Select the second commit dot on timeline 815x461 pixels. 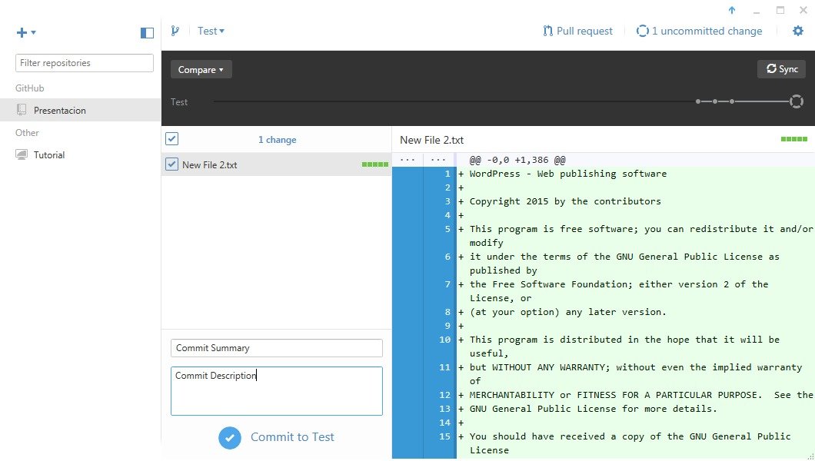[x=715, y=101]
